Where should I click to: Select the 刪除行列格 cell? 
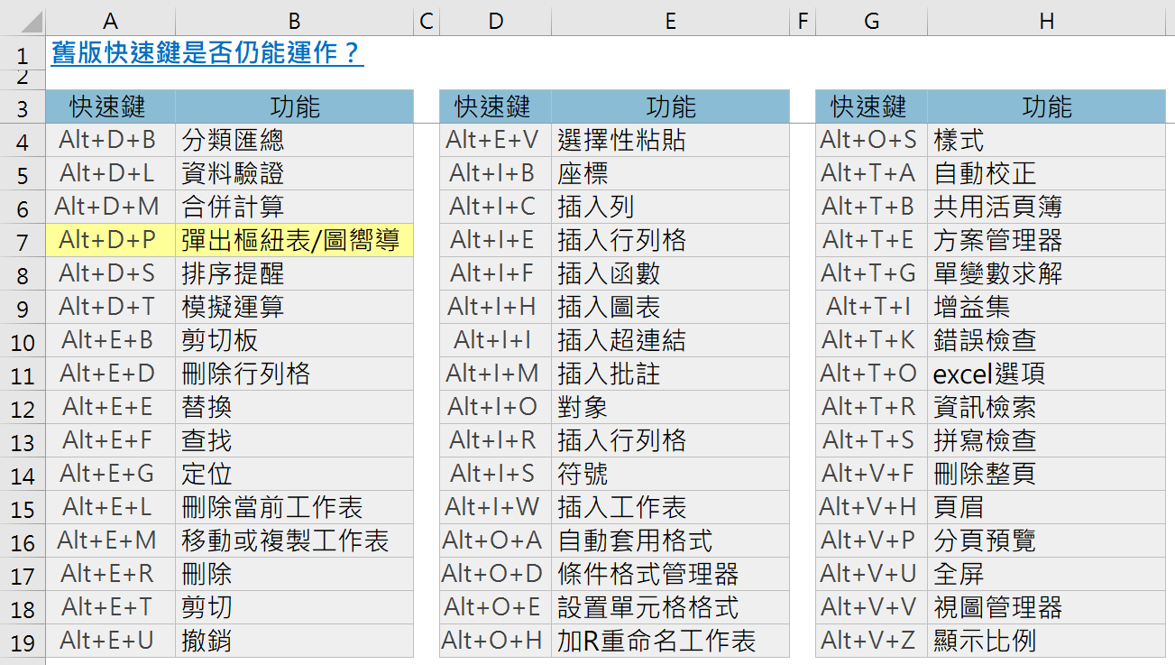click(295, 374)
